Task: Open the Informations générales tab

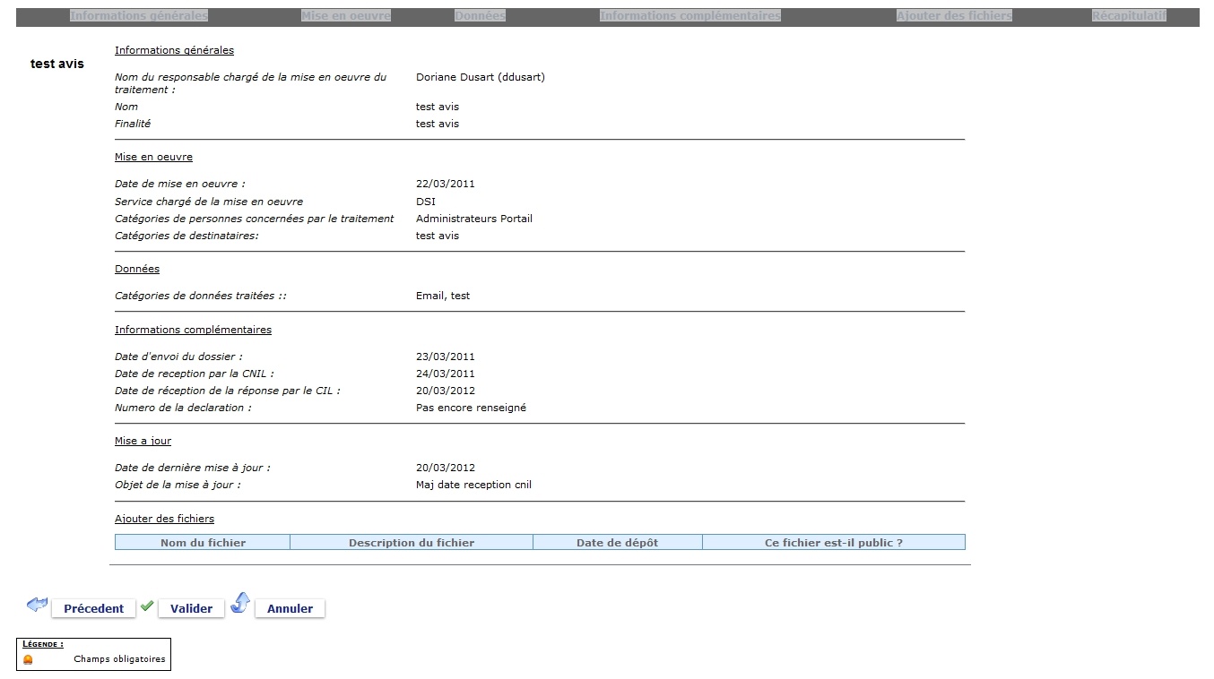Action: click(139, 16)
